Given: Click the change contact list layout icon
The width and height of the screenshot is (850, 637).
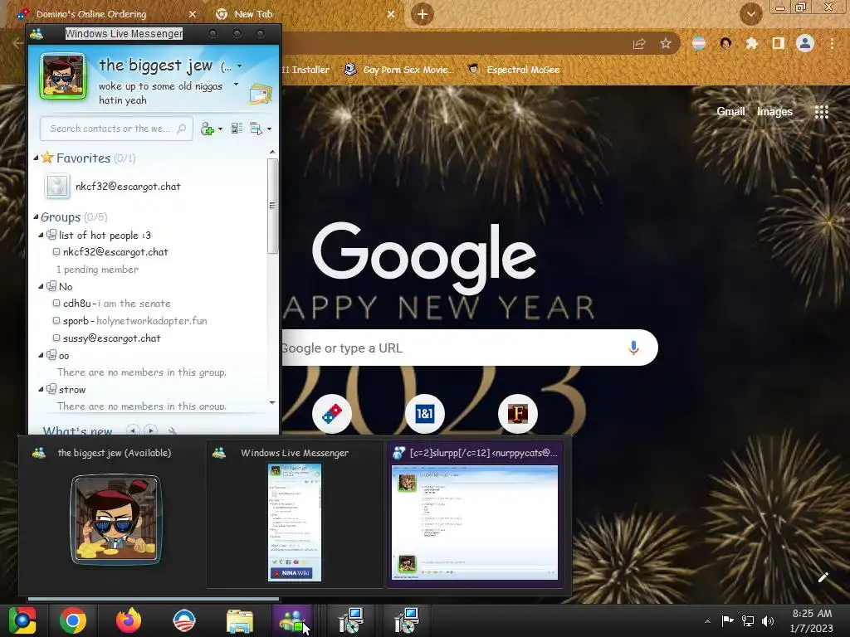Looking at the screenshot, I should tap(237, 129).
